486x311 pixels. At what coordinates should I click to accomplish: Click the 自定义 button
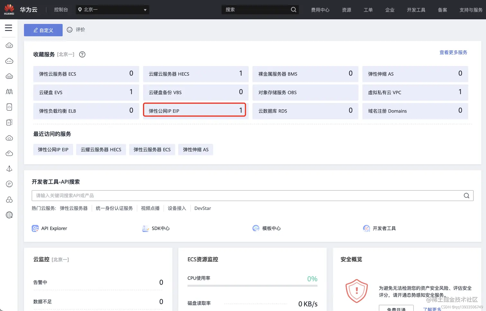coord(43,30)
